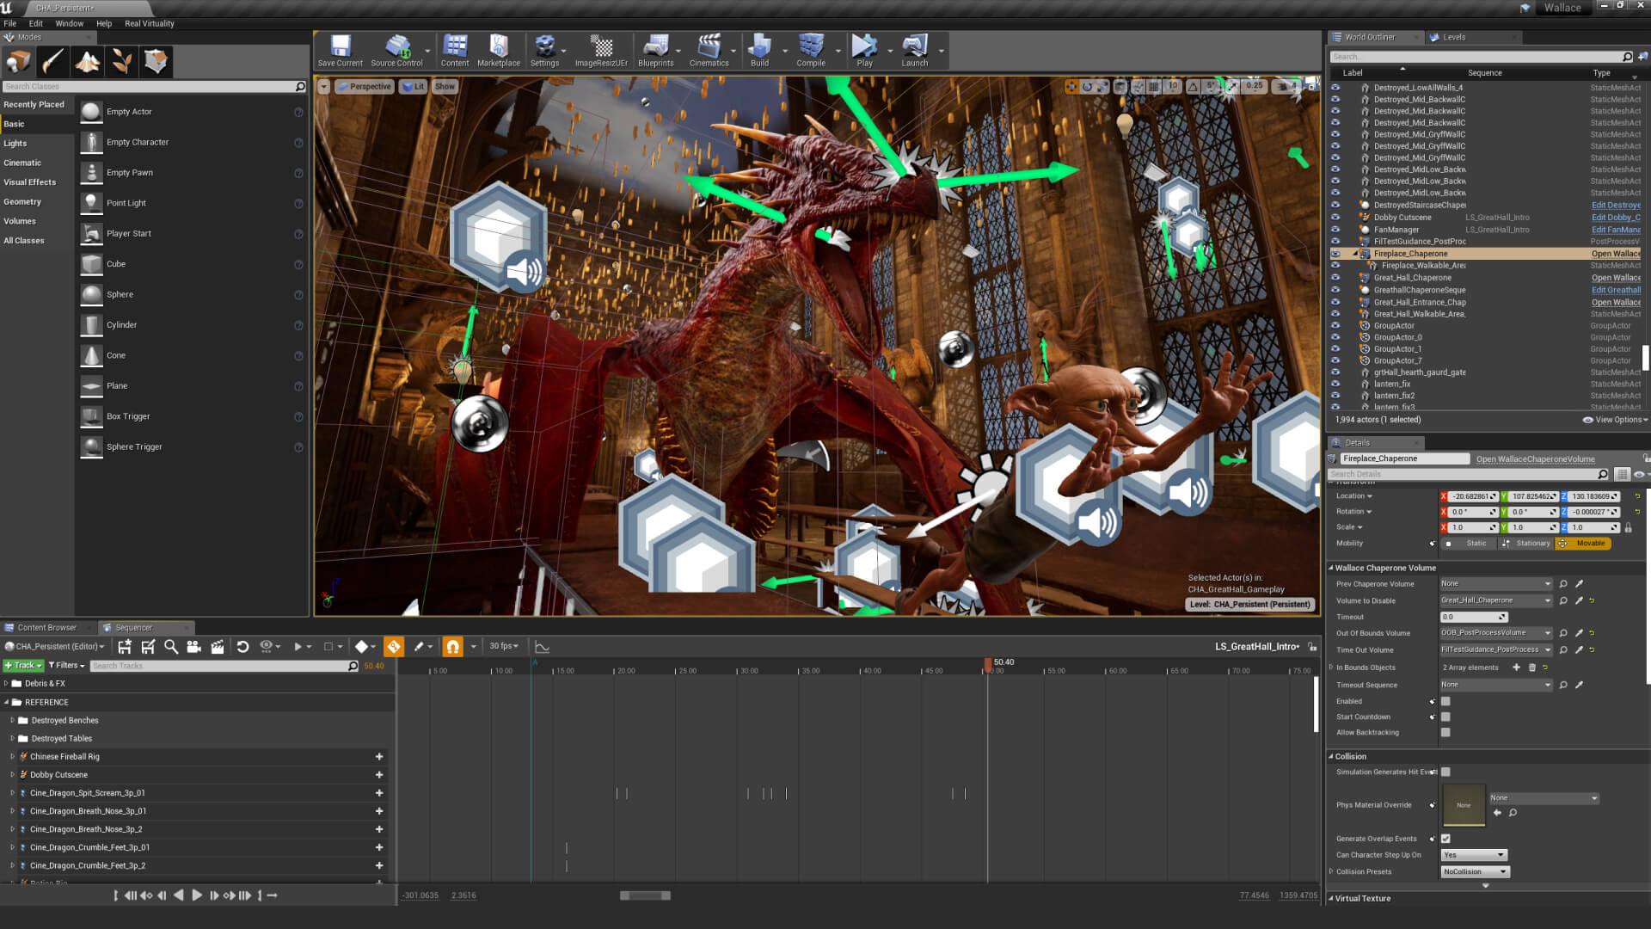Select Paint mode in the Modes panel
The width and height of the screenshot is (1651, 929).
pyautogui.click(x=53, y=61)
